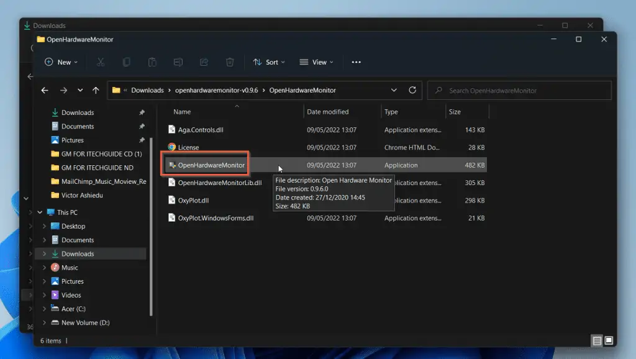Click the Rename icon in toolbar
The image size is (636, 359).
pyautogui.click(x=178, y=62)
